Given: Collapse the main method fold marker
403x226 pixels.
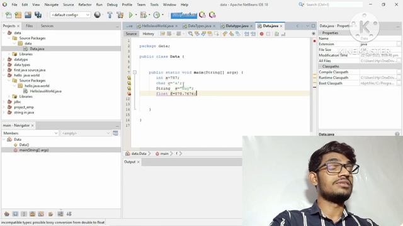Looking at the screenshot, I should pyautogui.click(x=135, y=73).
